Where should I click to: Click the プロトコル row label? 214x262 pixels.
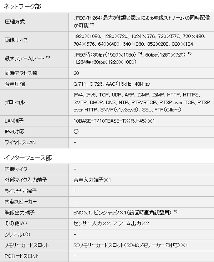click(x=14, y=102)
